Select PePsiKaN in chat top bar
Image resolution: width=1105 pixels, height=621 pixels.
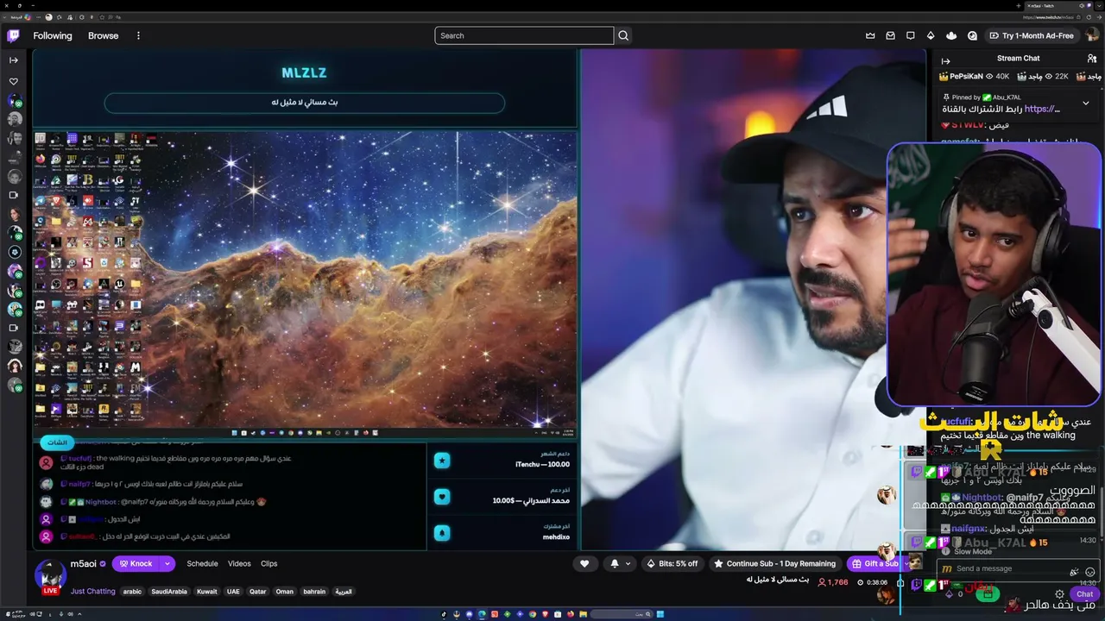967,77
